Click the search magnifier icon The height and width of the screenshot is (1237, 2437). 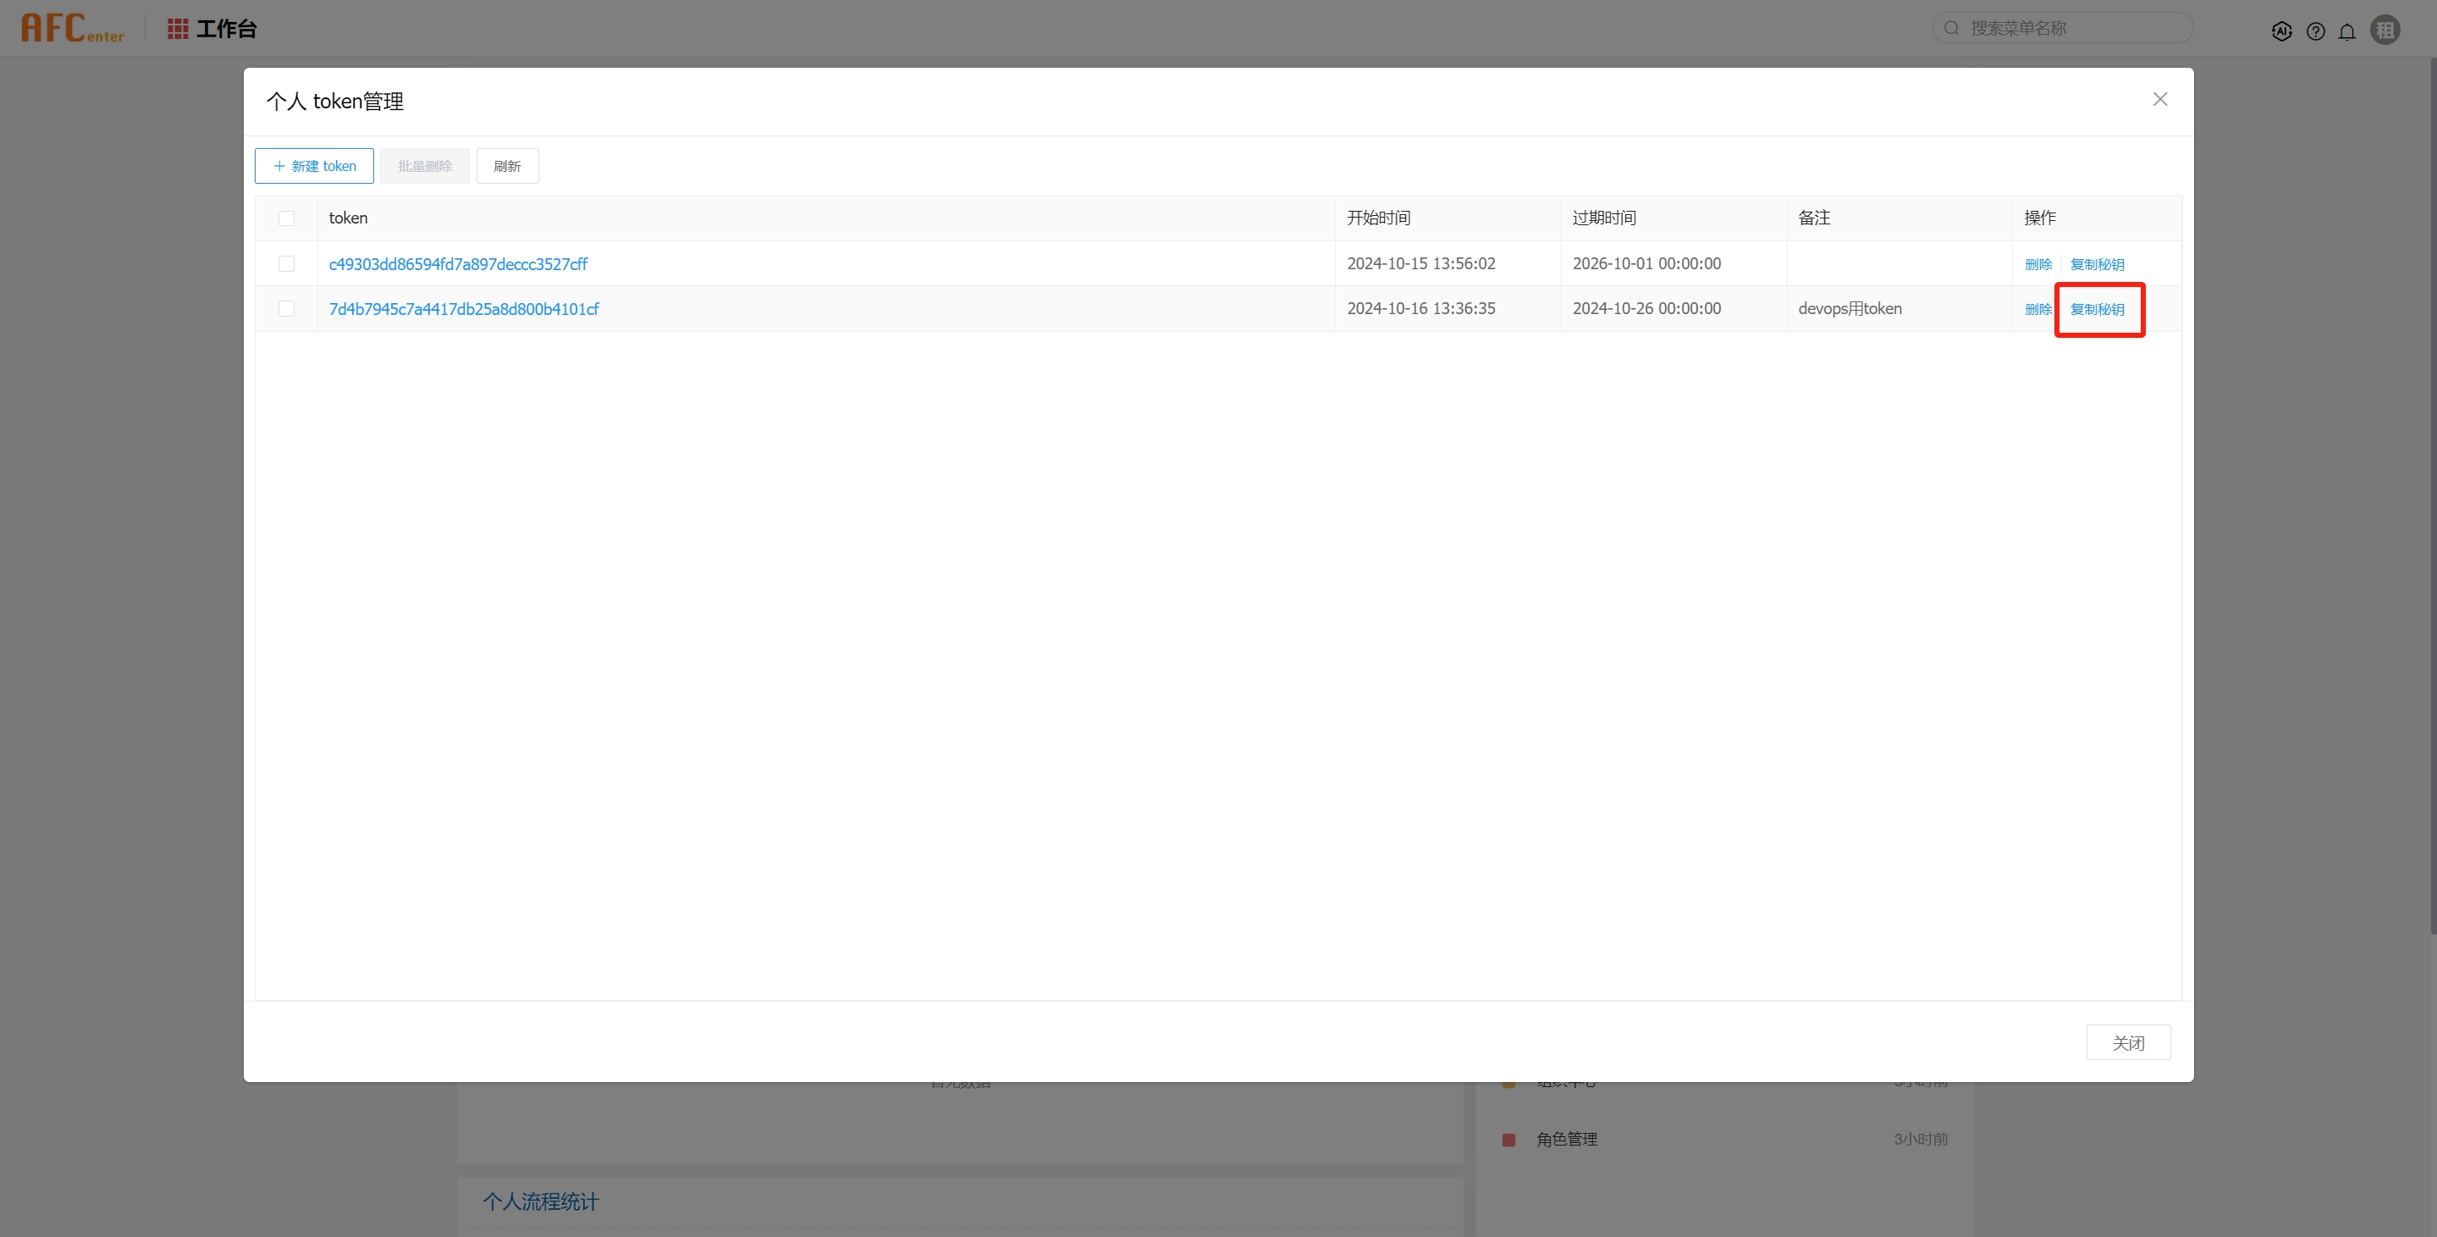click(1952, 29)
